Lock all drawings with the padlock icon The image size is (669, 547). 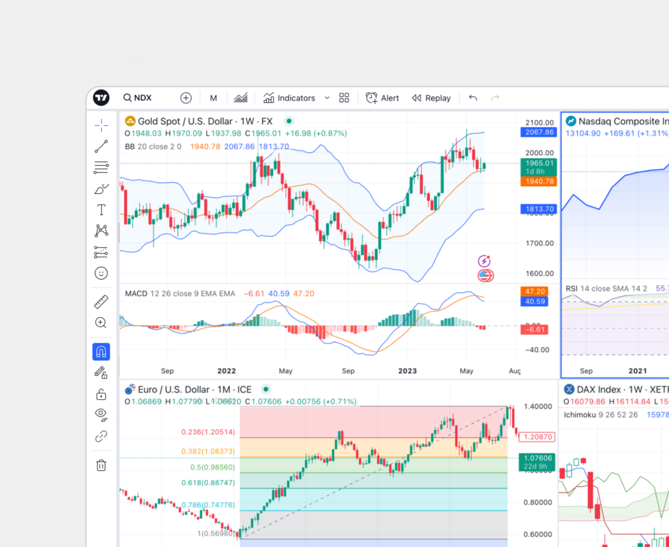click(101, 394)
